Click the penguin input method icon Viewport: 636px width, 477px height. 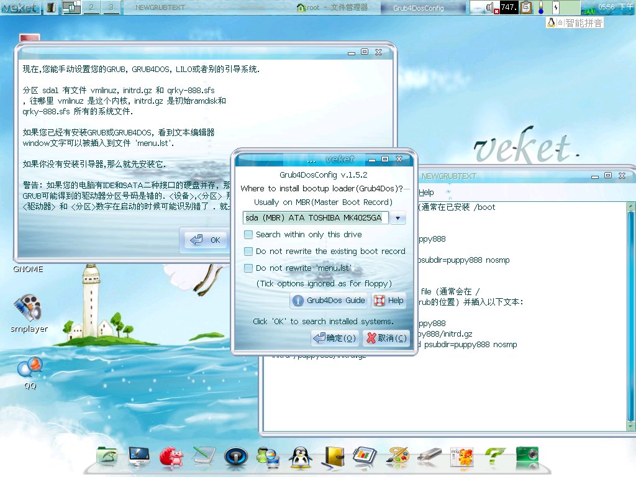pos(552,22)
